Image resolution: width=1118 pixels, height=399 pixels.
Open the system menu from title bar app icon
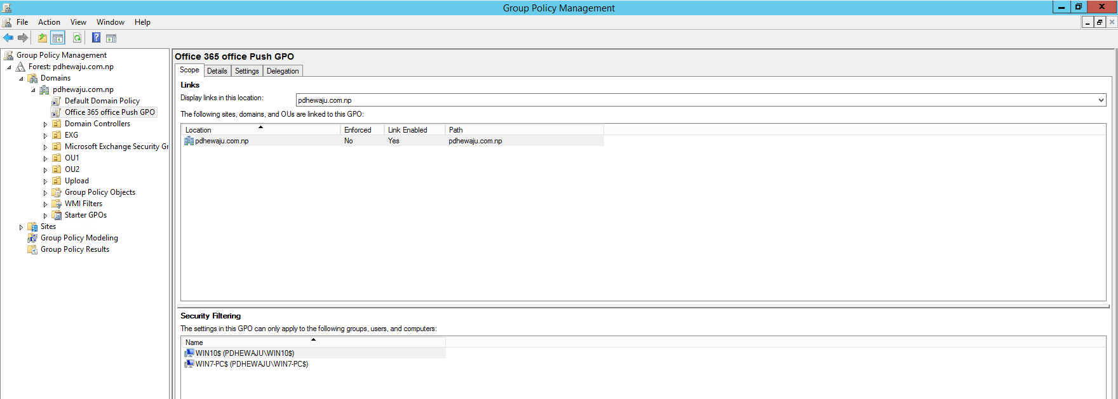pyautogui.click(x=7, y=8)
